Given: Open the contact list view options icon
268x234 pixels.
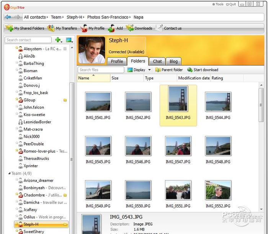Looking at the screenshot, I should 69,40.
